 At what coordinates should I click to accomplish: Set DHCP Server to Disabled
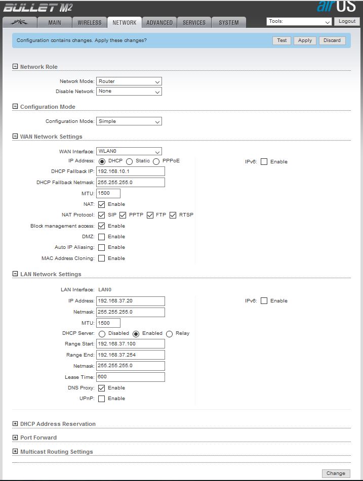pyautogui.click(x=102, y=334)
